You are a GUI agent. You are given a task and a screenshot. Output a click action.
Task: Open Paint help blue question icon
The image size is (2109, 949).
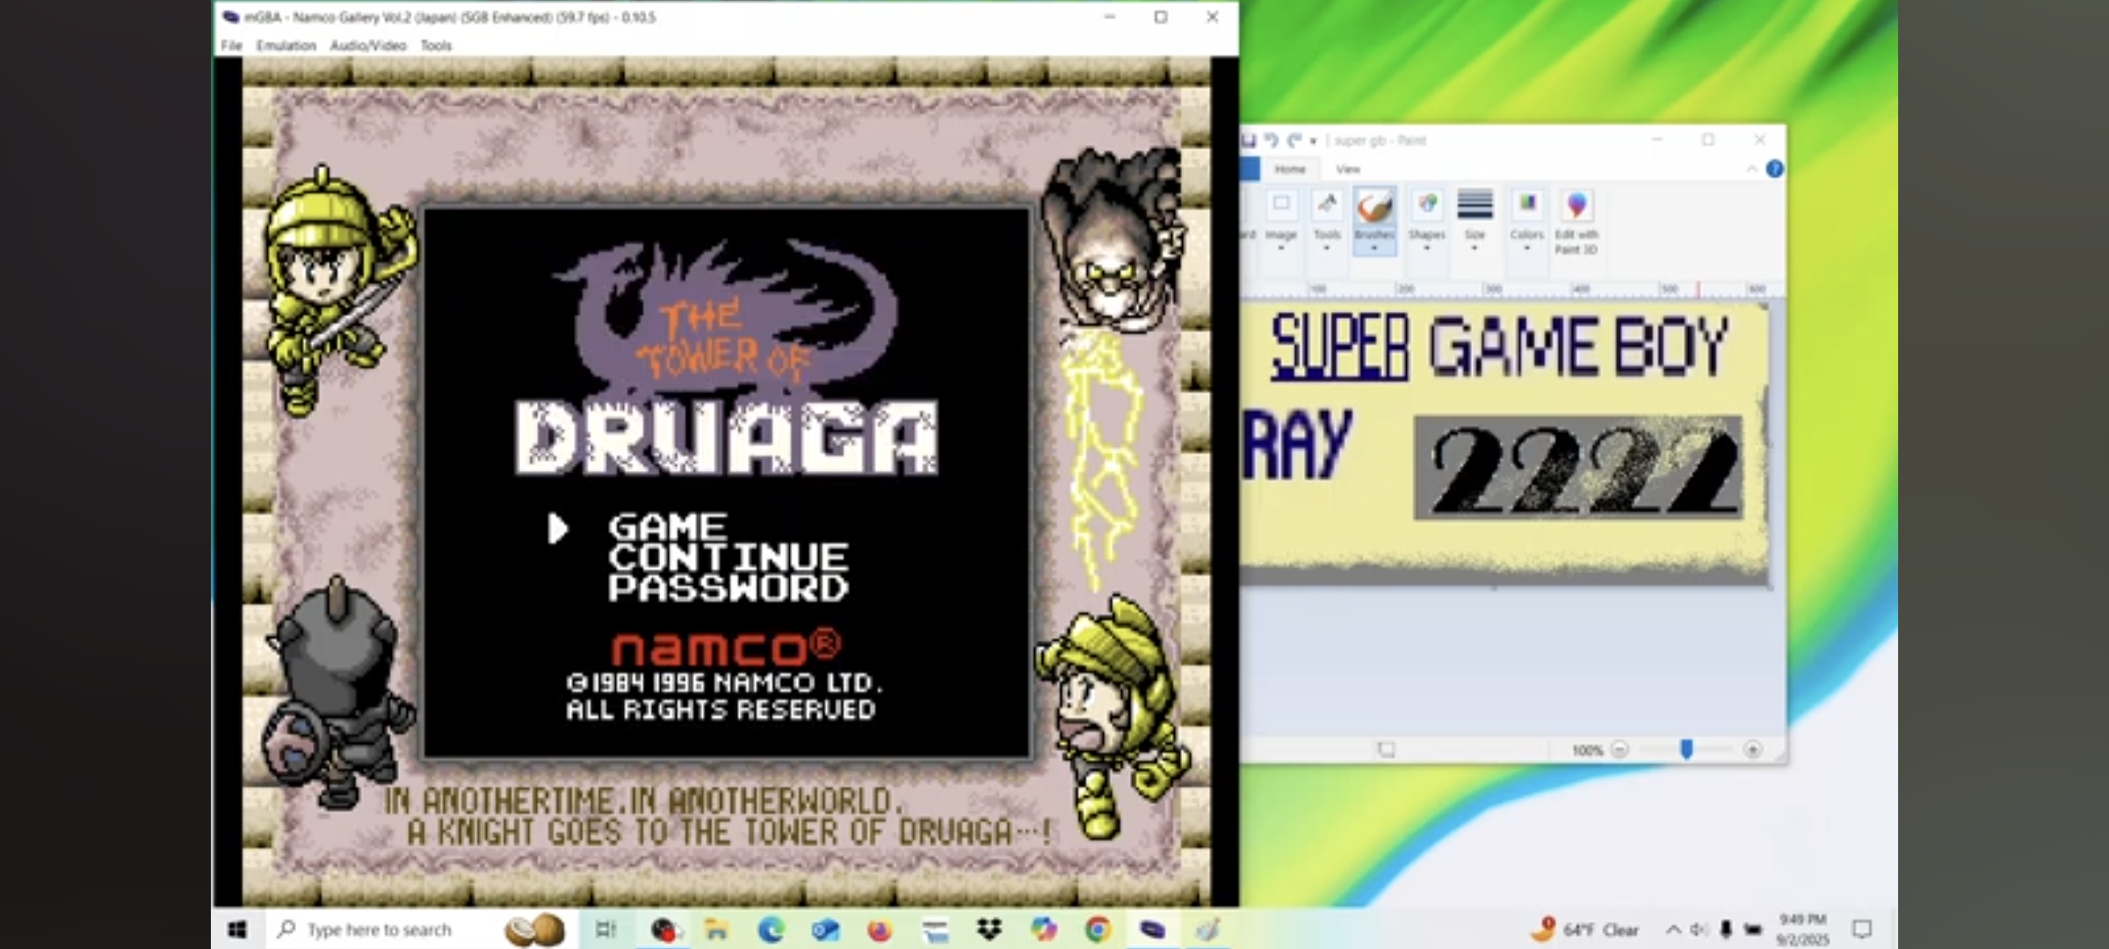pos(1774,169)
